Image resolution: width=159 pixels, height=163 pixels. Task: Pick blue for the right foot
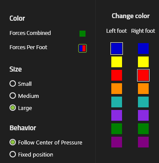pos(143,48)
